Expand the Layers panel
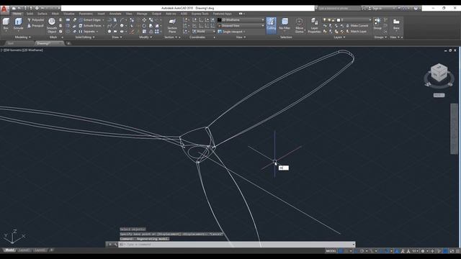Viewport: 461px width, 259px height. click(x=339, y=37)
